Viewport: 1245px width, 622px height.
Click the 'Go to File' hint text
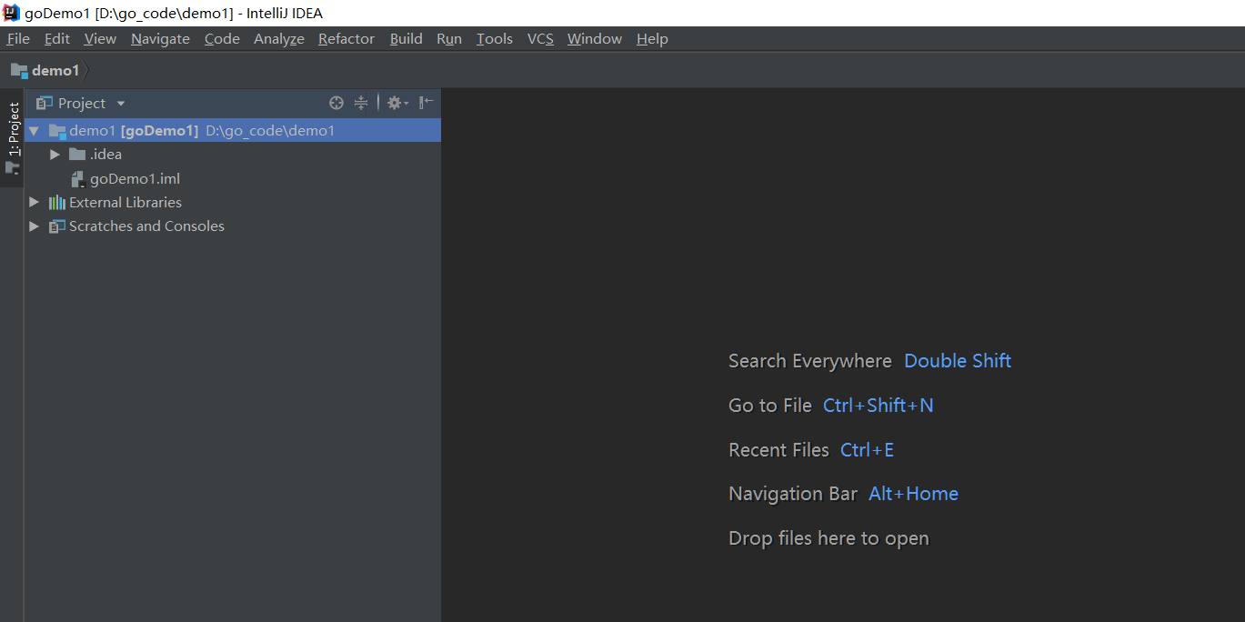[770, 406]
